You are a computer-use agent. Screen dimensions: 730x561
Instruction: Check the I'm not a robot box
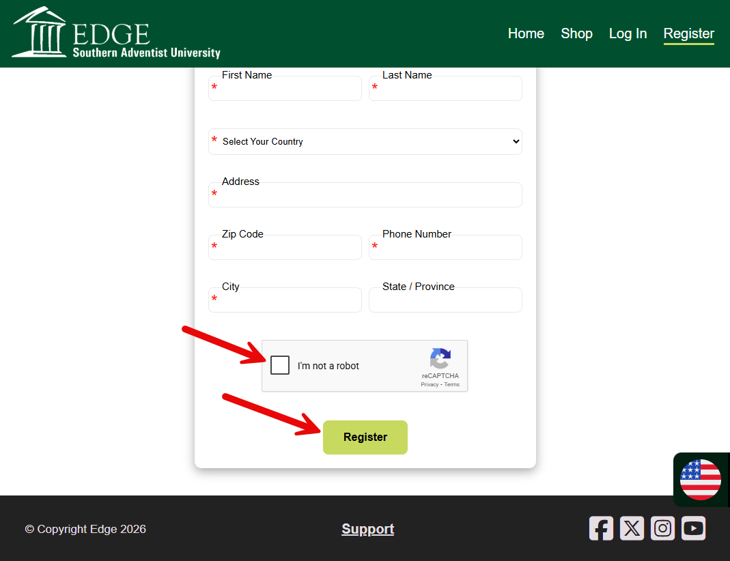click(x=280, y=366)
